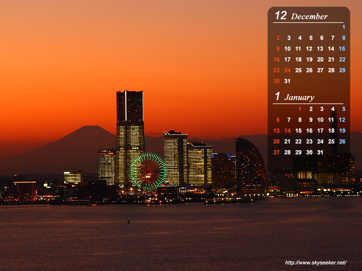Select January 2 in the calendar
The image size is (362, 271).
click(x=311, y=109)
